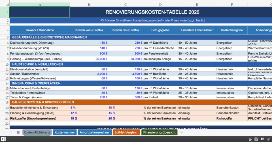Select the Risikopuffer (Unvorhergesehenes) cell
This screenshot has height=142, width=272.
click(x=40, y=119)
